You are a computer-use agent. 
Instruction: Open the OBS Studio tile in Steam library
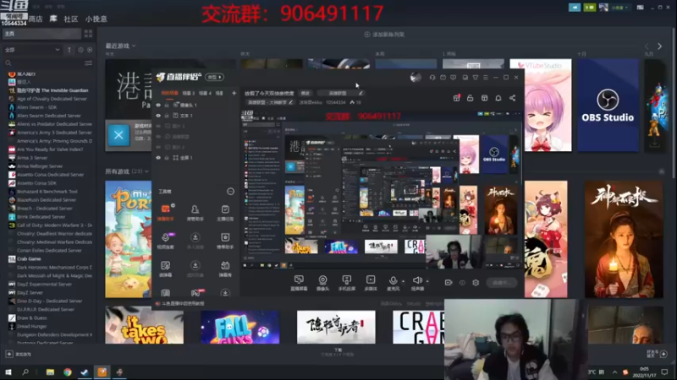(608, 105)
